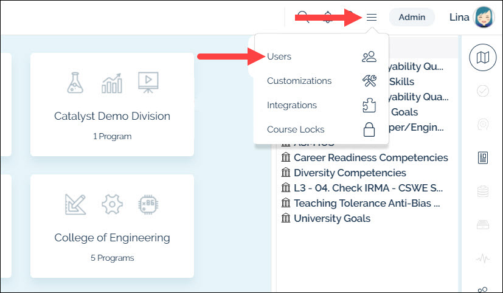Click the head profile sidebar icon
This screenshot has width=503, height=293.
tap(483, 125)
